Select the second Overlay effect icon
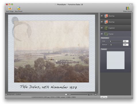The image size is (138, 104). (x=106, y=22)
